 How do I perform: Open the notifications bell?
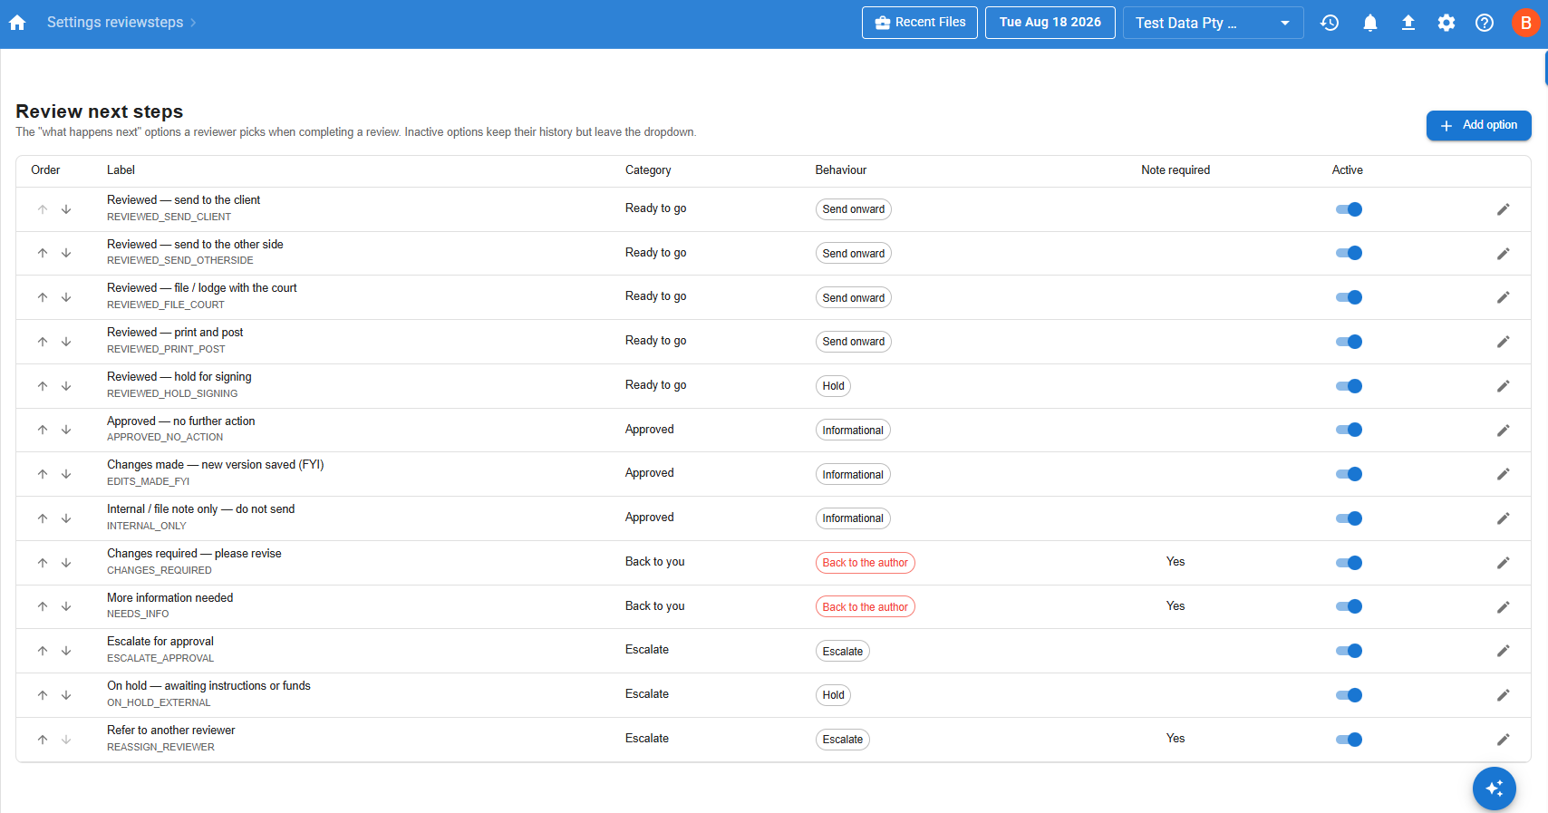click(x=1370, y=23)
